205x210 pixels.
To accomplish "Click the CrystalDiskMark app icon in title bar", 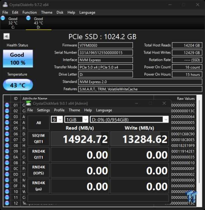I will tap(28, 103).
